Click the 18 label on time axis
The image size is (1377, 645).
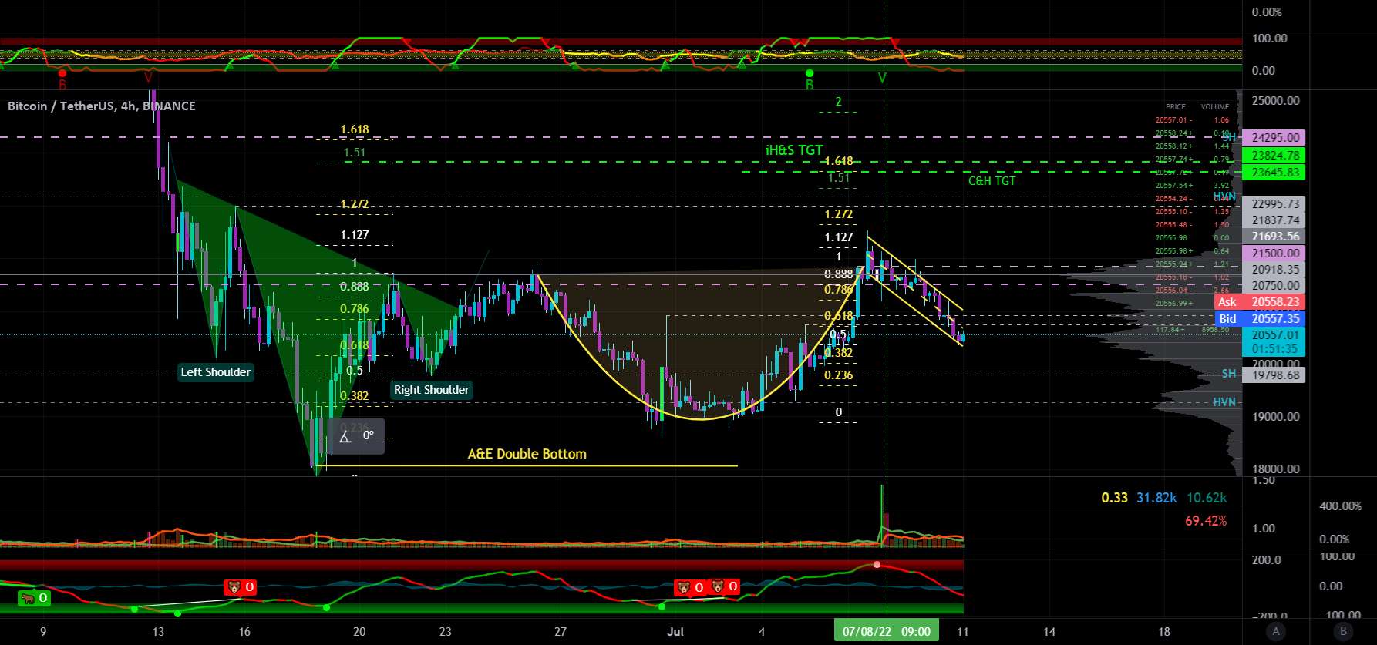click(1164, 631)
